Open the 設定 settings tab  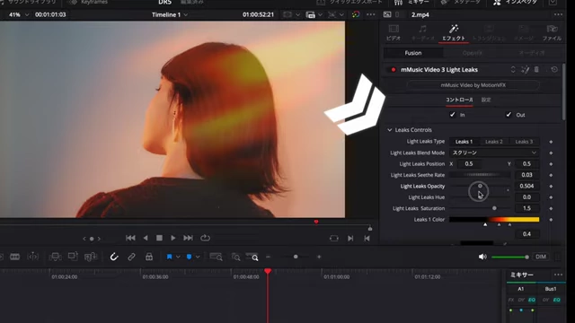pyautogui.click(x=486, y=100)
